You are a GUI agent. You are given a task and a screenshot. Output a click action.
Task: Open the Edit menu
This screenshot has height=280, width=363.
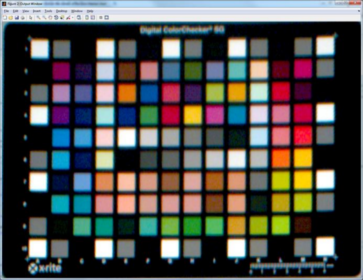coord(16,11)
